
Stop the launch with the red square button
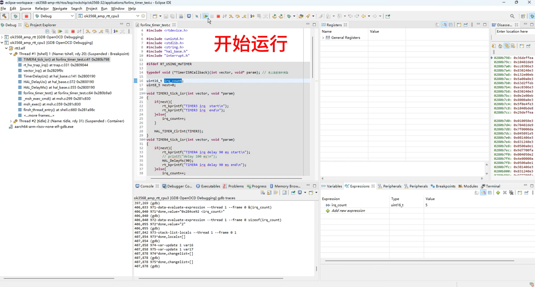(26, 16)
